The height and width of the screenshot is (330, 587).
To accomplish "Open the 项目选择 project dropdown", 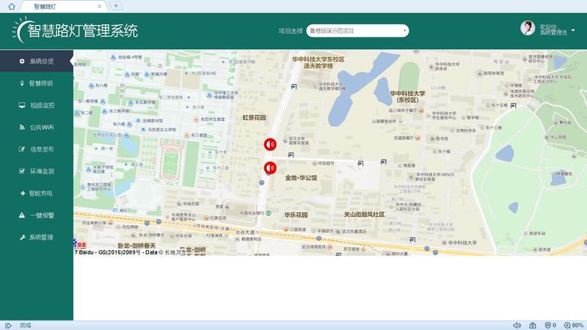I will 357,31.
